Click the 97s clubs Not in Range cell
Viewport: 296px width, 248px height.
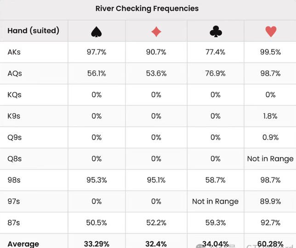216,201
